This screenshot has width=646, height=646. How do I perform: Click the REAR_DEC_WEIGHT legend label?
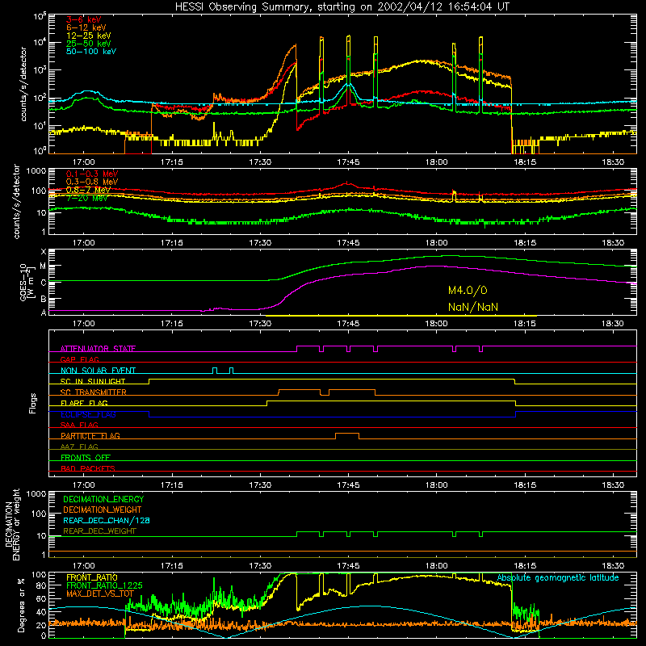[x=99, y=531]
